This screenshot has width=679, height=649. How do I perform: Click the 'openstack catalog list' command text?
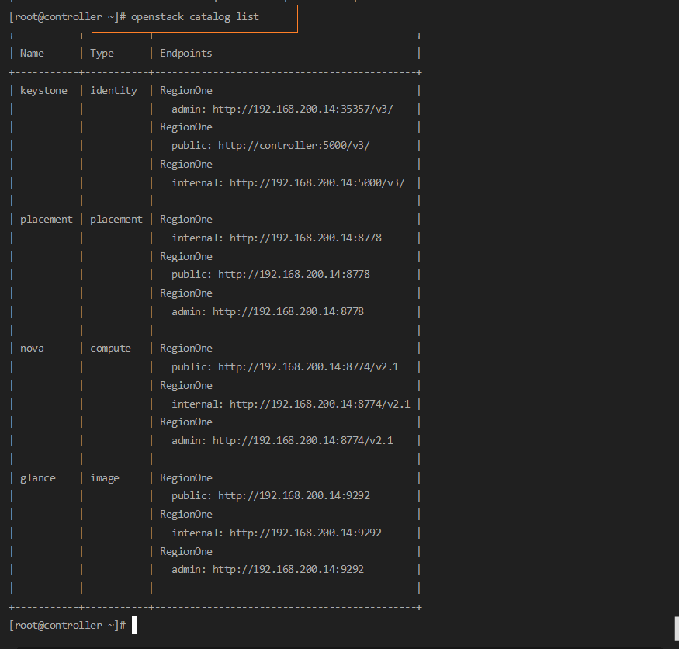point(195,17)
